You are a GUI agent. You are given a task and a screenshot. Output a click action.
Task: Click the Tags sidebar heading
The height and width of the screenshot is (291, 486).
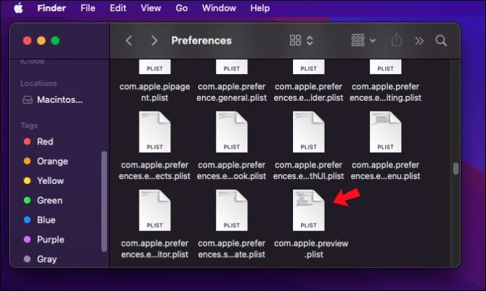(x=29, y=125)
